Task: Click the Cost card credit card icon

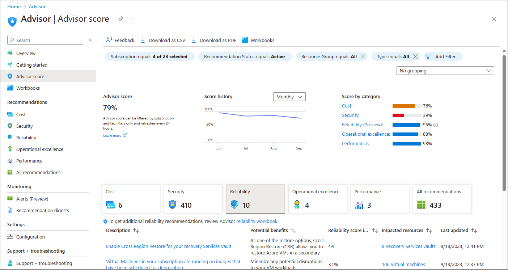Action: (110, 205)
